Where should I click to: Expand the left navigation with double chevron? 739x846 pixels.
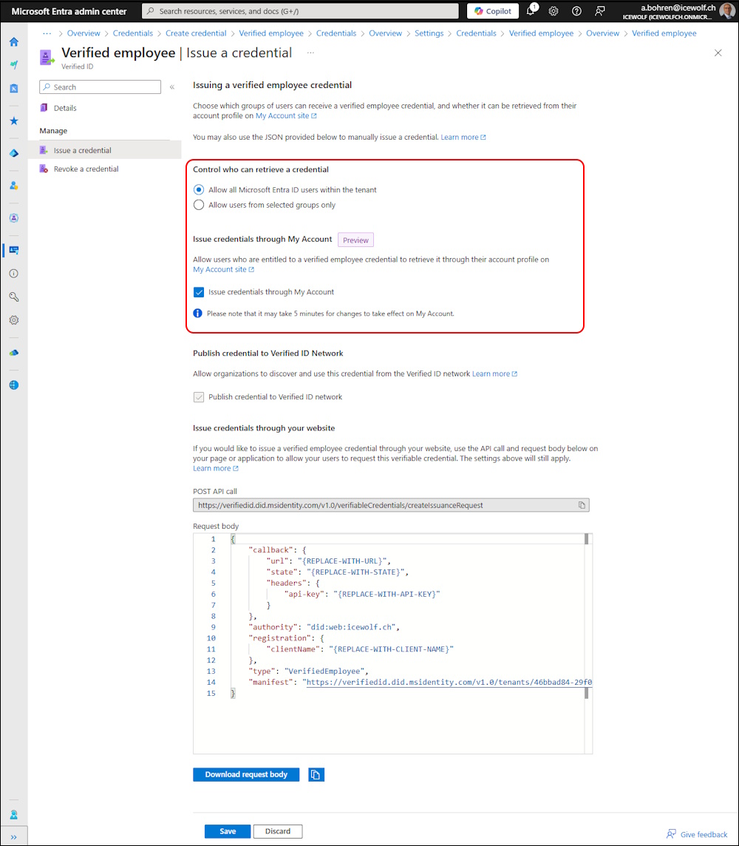coord(14,837)
